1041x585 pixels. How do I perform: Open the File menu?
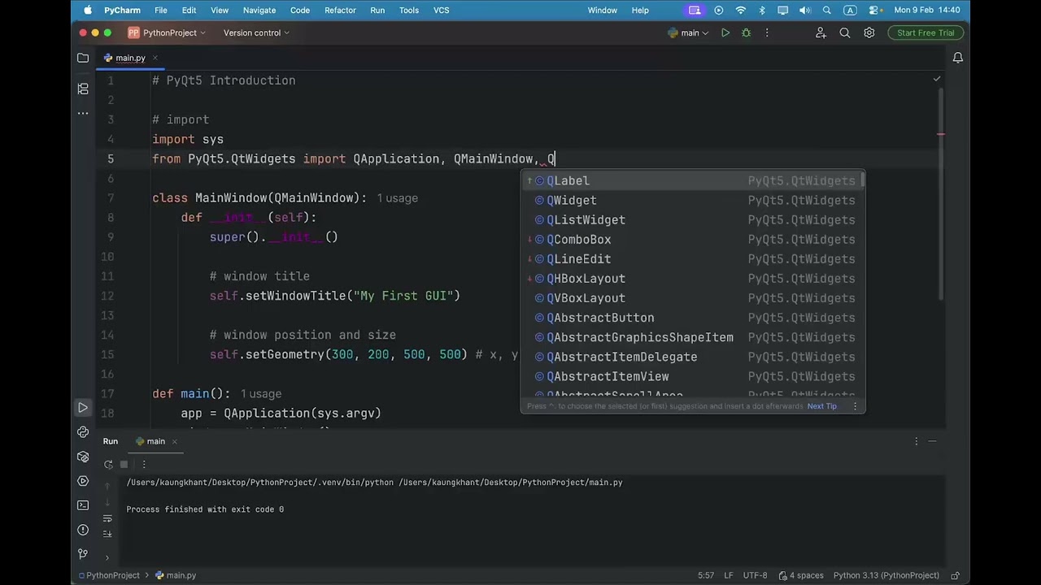point(161,10)
